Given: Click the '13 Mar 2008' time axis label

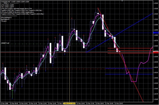Looking at the screenshot, I should pos(4,103).
